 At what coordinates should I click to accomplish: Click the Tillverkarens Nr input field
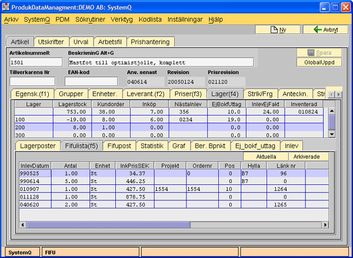pos(32,81)
